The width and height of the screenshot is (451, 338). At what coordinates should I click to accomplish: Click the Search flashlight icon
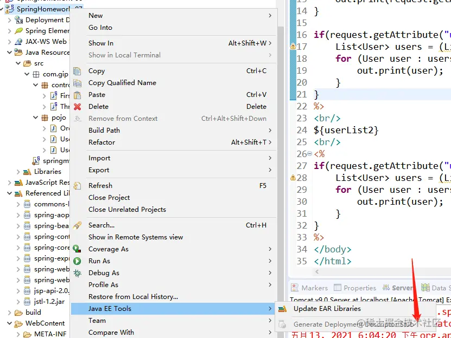point(77,225)
